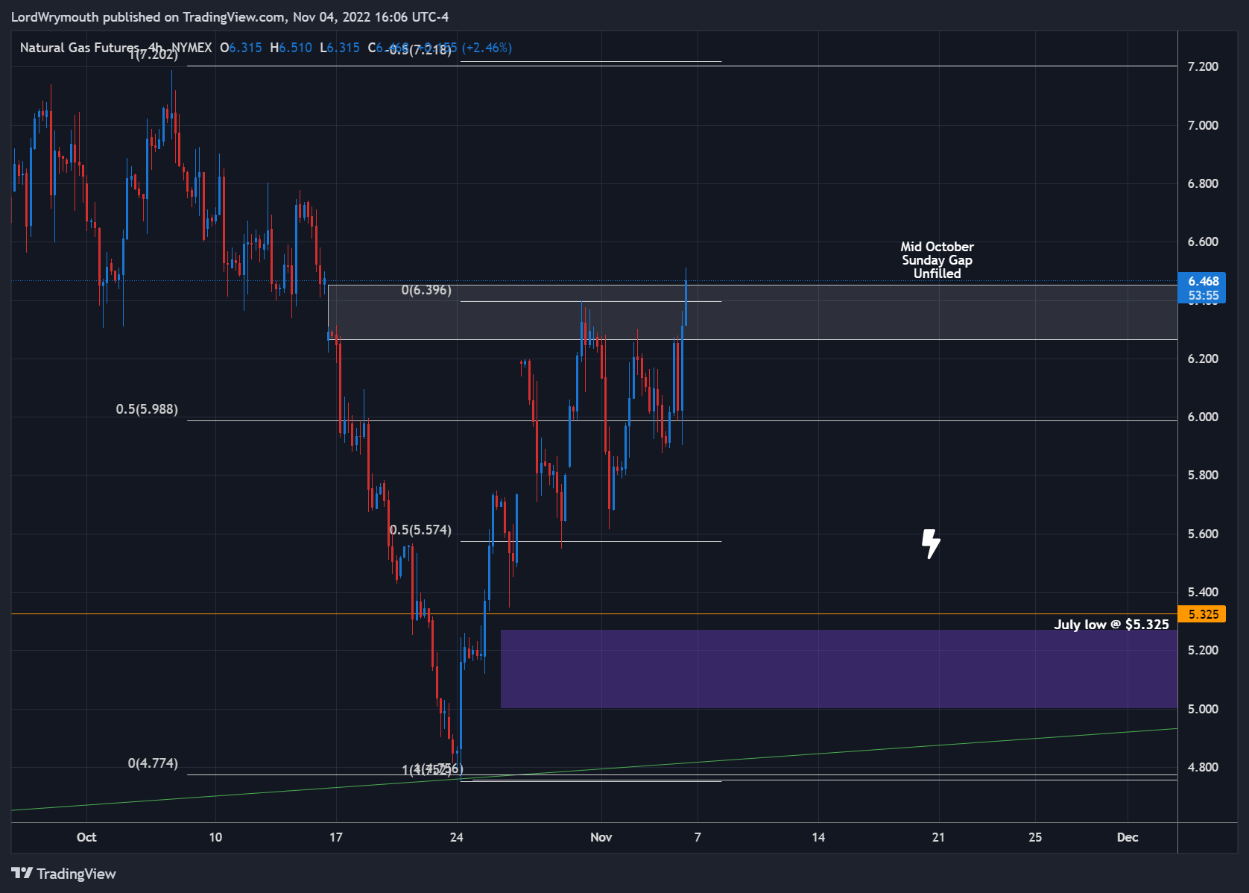Click the lightning bolt icon on chart
The image size is (1249, 893).
[931, 543]
